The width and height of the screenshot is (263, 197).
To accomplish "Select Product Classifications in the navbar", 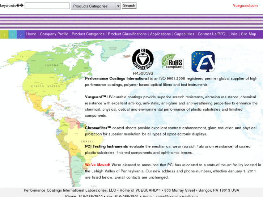I will coord(127,34).
